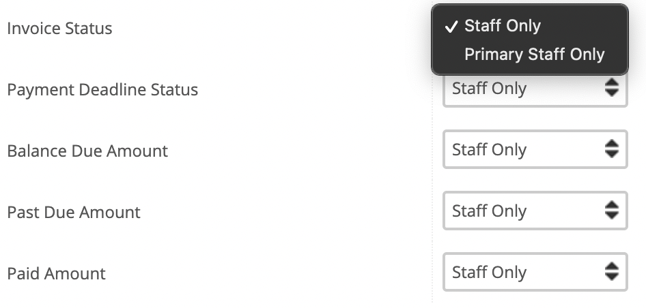Click up arrow of Payment Deadline Status selector
646x308 pixels.
click(x=612, y=82)
